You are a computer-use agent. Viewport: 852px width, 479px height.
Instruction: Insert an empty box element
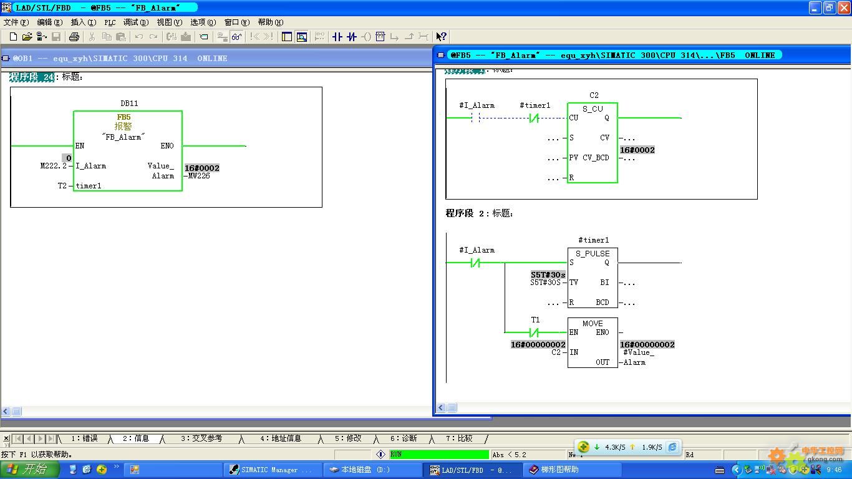click(380, 37)
